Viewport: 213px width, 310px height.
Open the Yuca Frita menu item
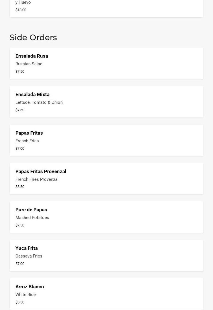point(106,256)
